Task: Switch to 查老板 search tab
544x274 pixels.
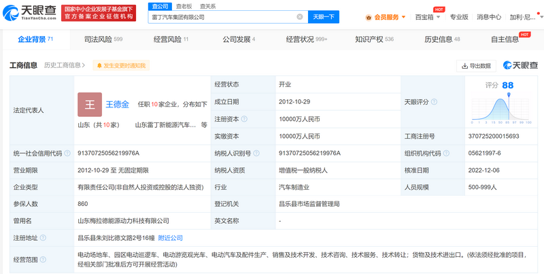Action: pos(184,6)
